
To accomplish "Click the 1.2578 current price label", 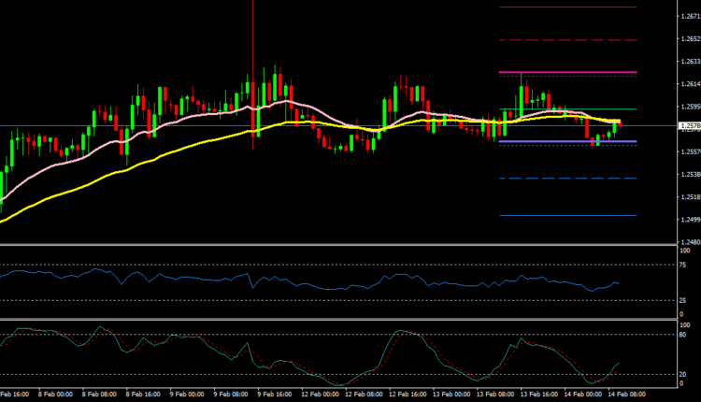I will click(x=687, y=126).
